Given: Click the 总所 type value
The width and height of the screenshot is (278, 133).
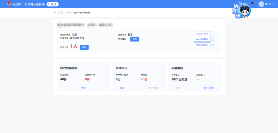Looking at the screenshot, I should click(74, 34).
